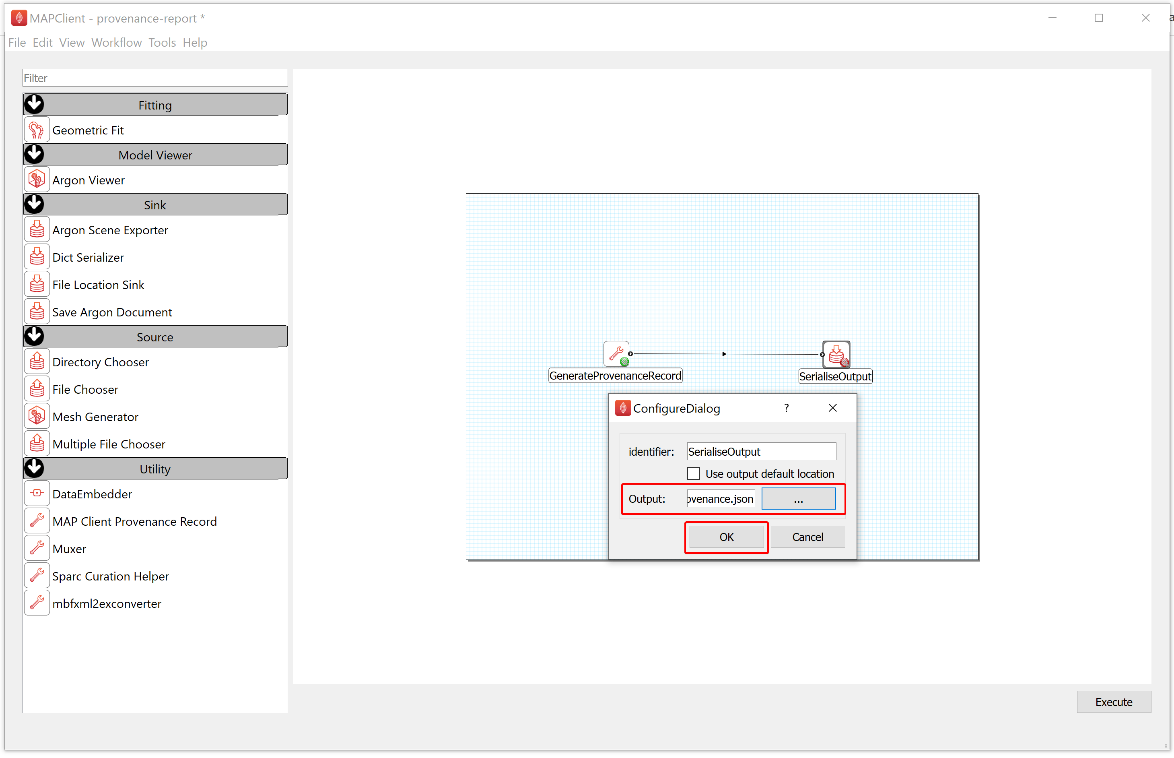Viewport: 1174px width, 758px height.
Task: Select the Argon Viewer step icon
Action: 36,180
